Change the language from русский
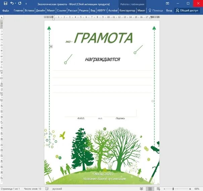The width and height of the screenshot is (203, 191). 57,189
